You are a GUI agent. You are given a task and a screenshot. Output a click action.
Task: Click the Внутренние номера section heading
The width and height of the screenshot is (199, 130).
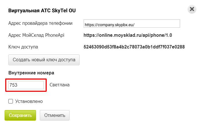coord(31,73)
